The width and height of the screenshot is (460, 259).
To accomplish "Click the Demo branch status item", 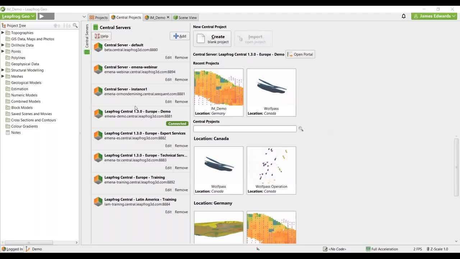I will coord(34,249).
